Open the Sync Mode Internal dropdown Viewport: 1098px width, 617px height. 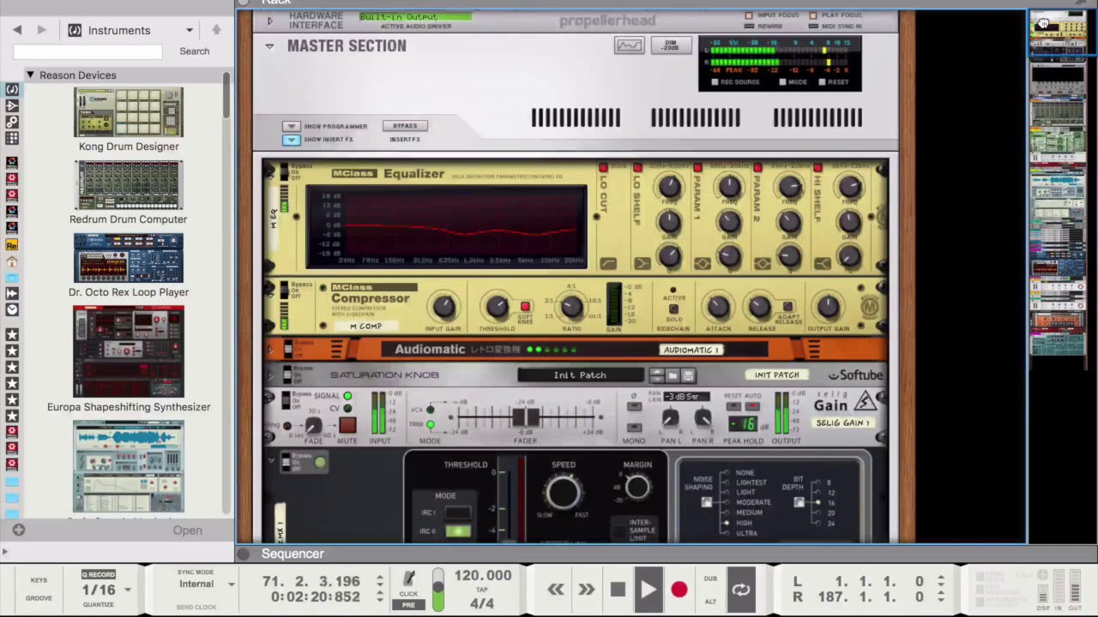click(231, 584)
